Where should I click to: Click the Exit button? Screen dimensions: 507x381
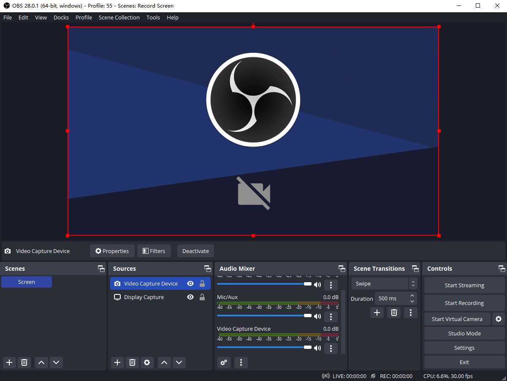coord(464,362)
